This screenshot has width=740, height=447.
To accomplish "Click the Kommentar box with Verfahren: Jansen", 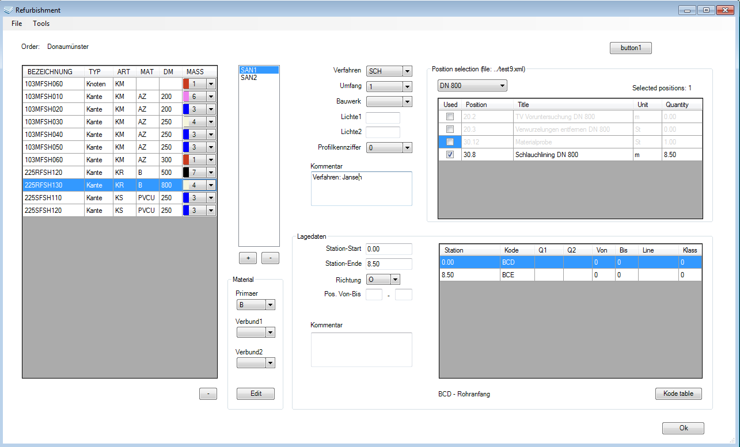I will 362,189.
